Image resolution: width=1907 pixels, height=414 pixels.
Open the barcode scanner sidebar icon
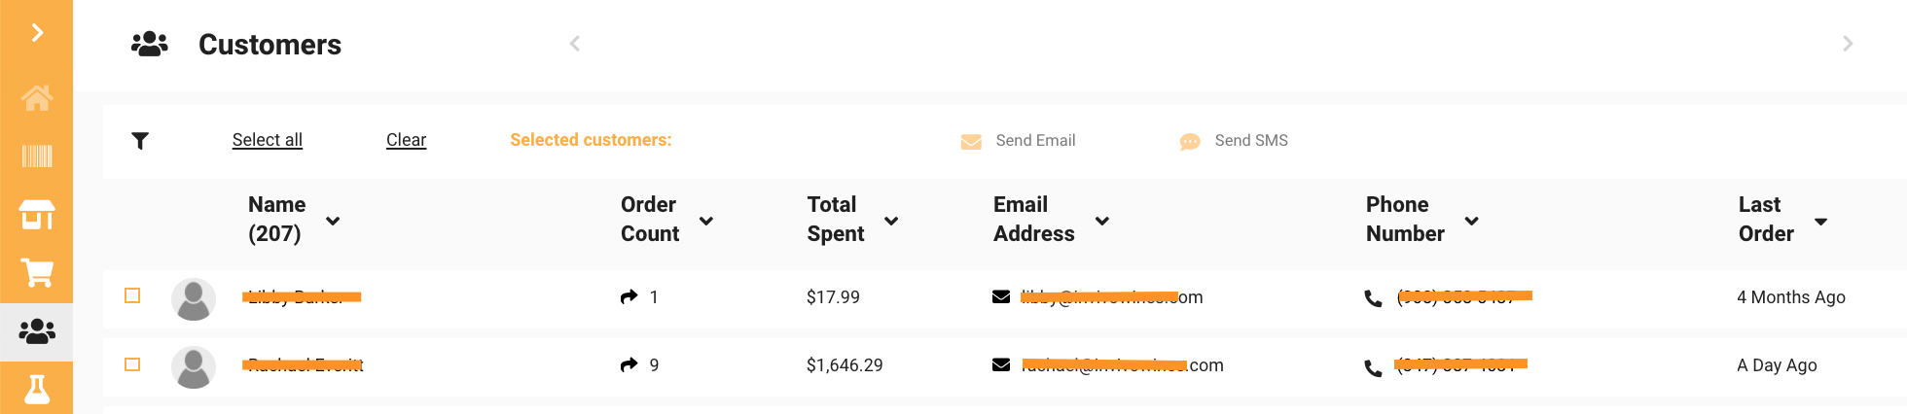[x=37, y=156]
